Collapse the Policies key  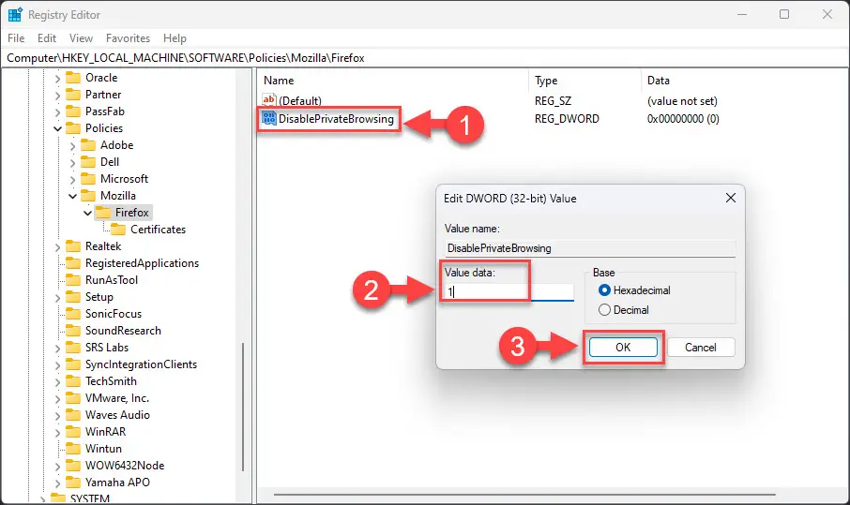pyautogui.click(x=57, y=128)
